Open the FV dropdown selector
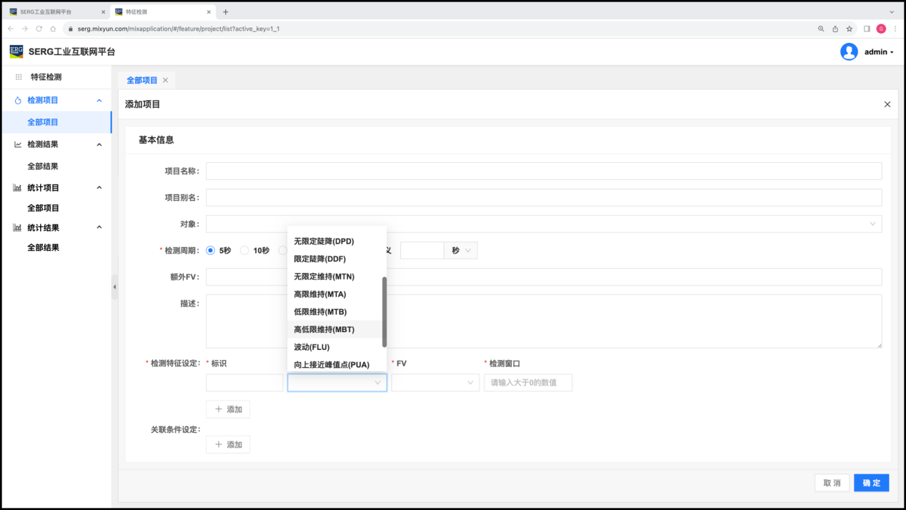The height and width of the screenshot is (510, 906). (434, 383)
